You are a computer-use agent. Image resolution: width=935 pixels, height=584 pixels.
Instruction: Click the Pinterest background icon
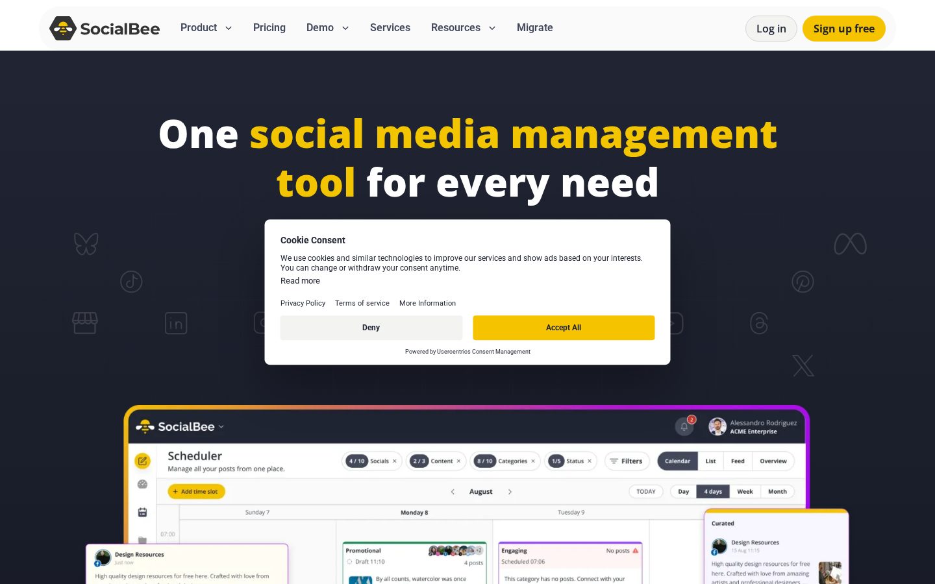803,282
